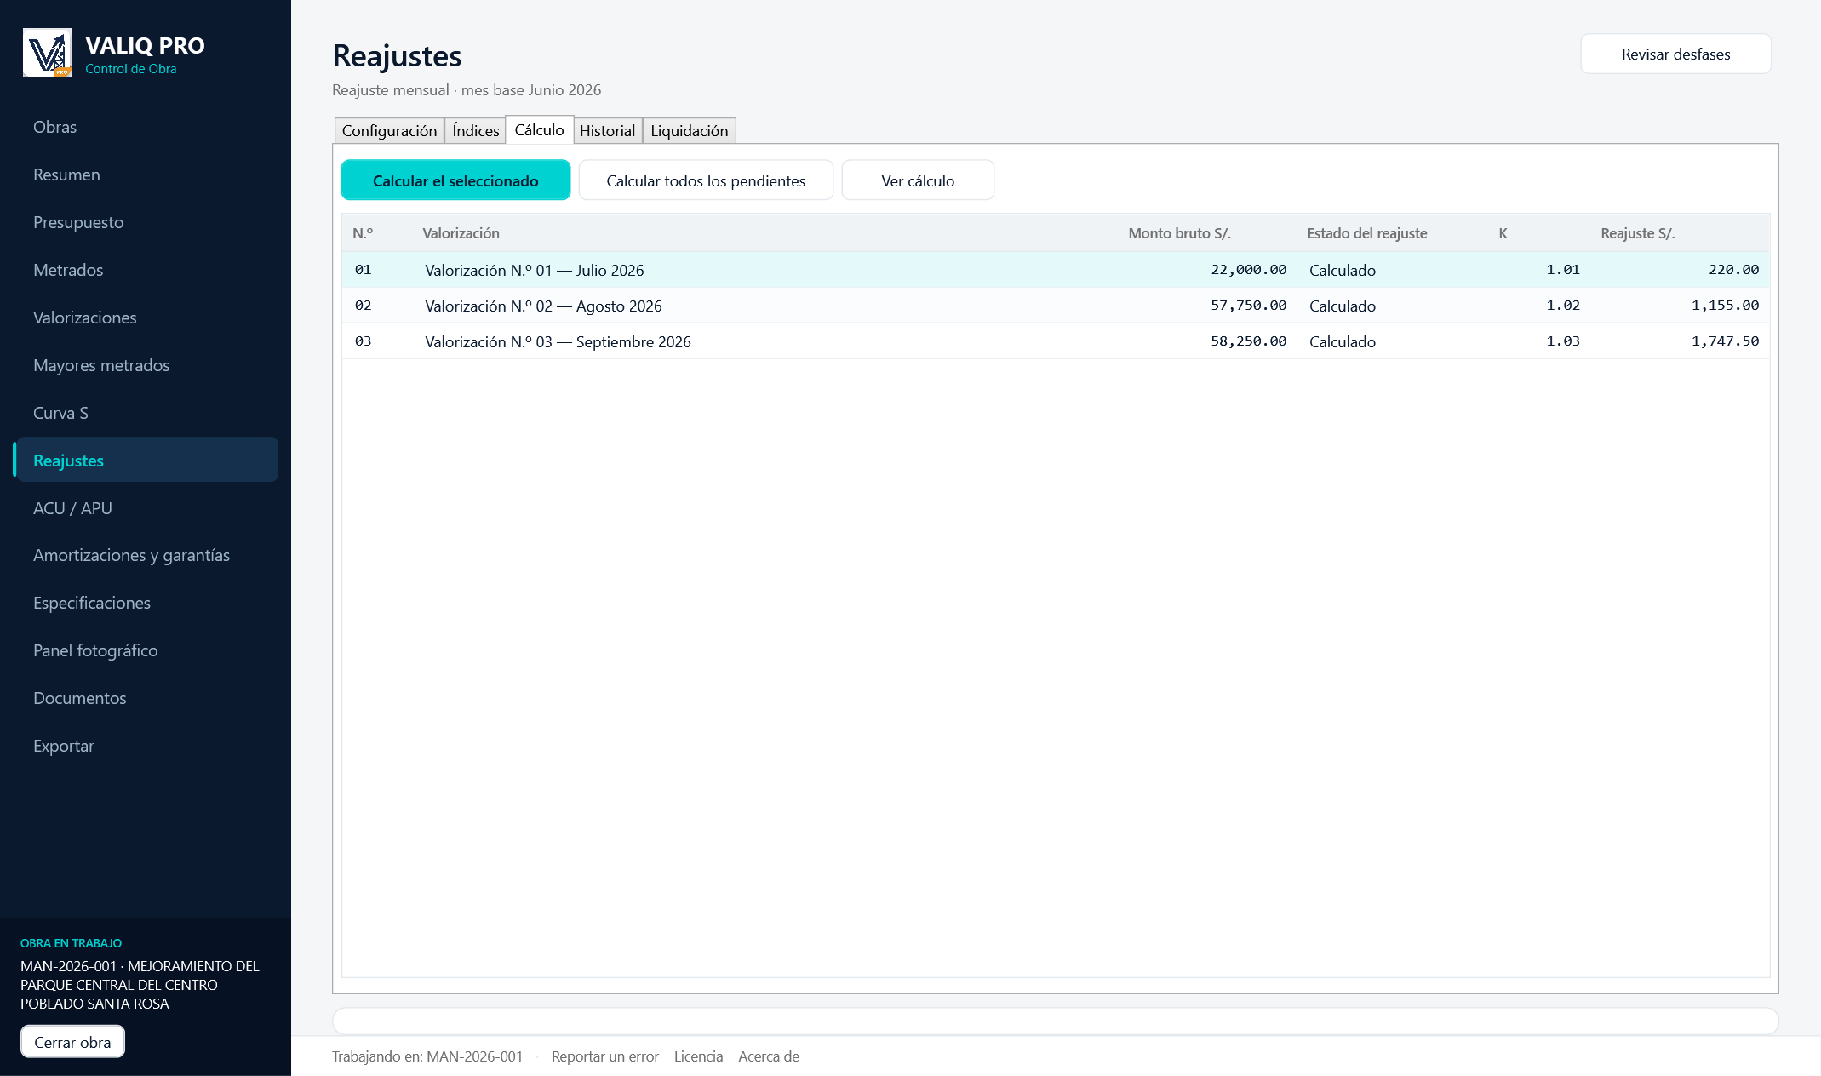The image size is (1821, 1076).
Task: Go to Resumen in sidebar
Action: (66, 175)
